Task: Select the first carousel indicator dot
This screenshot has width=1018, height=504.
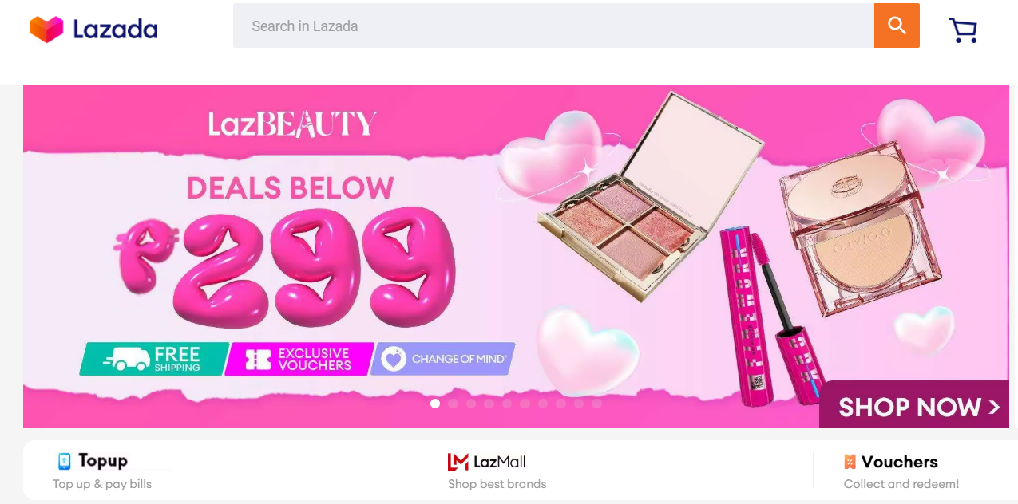Action: pyautogui.click(x=435, y=404)
